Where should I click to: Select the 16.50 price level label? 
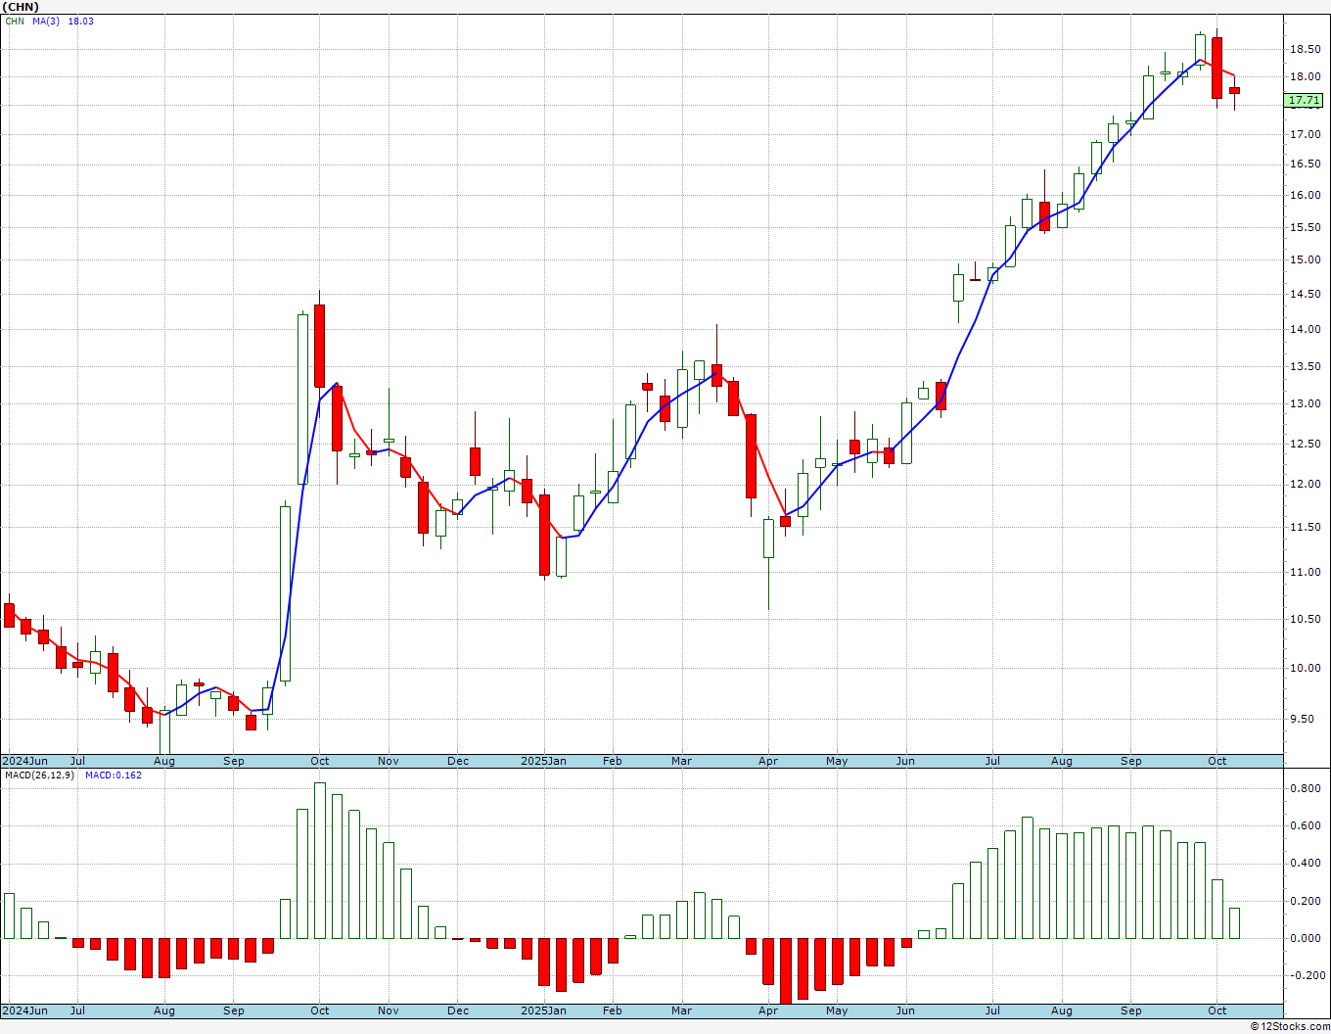click(1304, 164)
